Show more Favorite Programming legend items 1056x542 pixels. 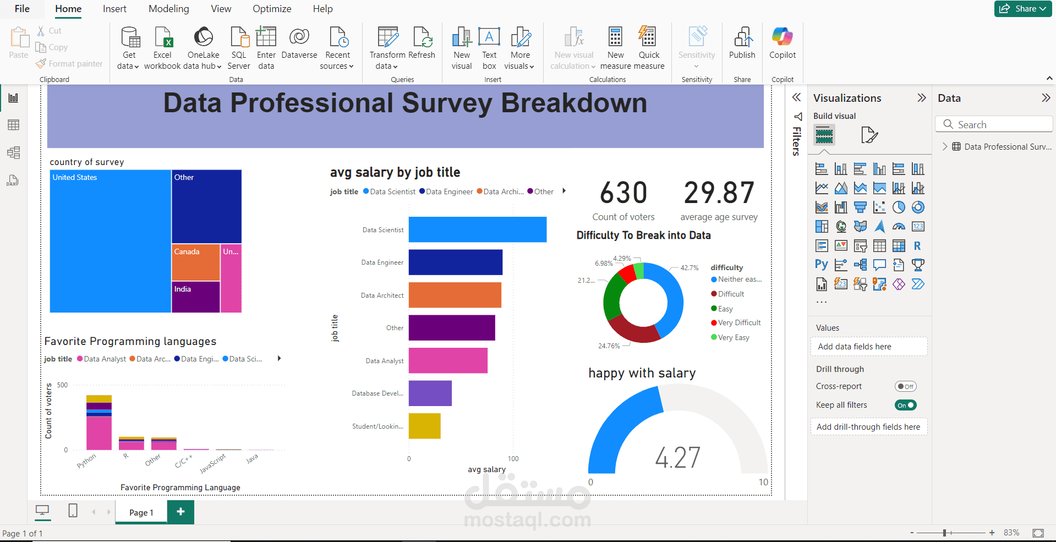280,358
